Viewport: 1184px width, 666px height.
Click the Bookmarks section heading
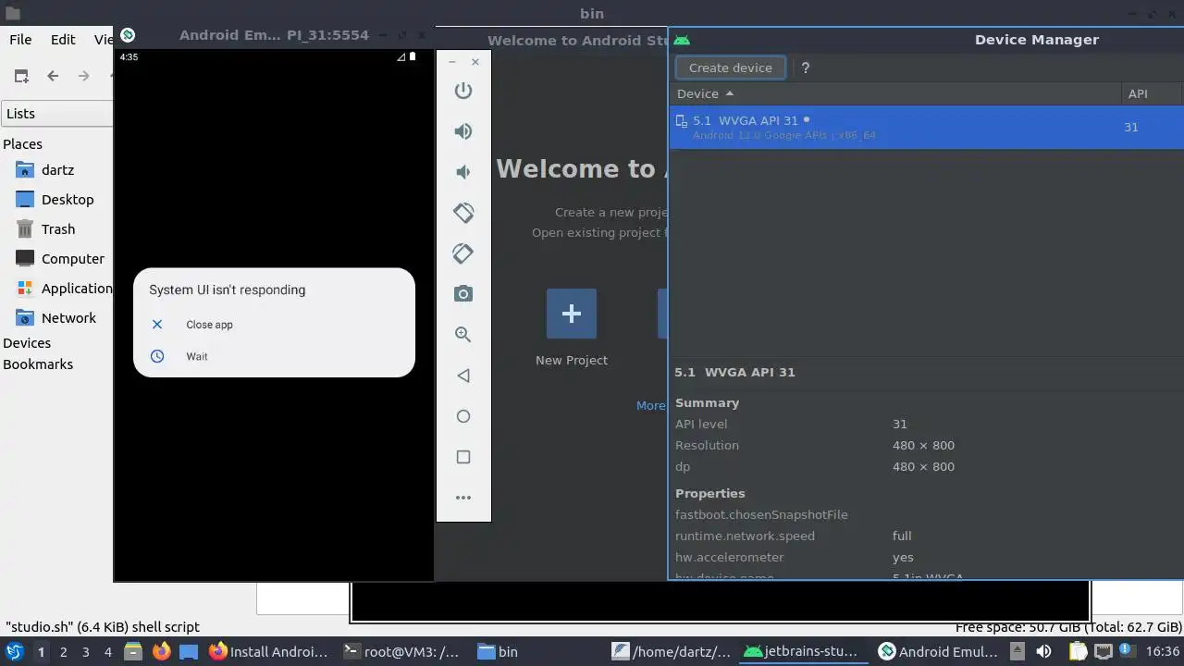click(x=38, y=364)
